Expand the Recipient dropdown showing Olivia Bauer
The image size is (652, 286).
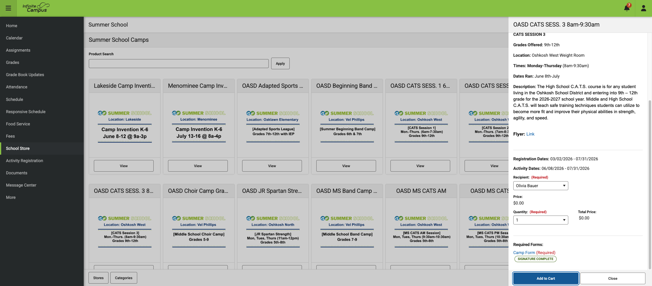[540, 186]
